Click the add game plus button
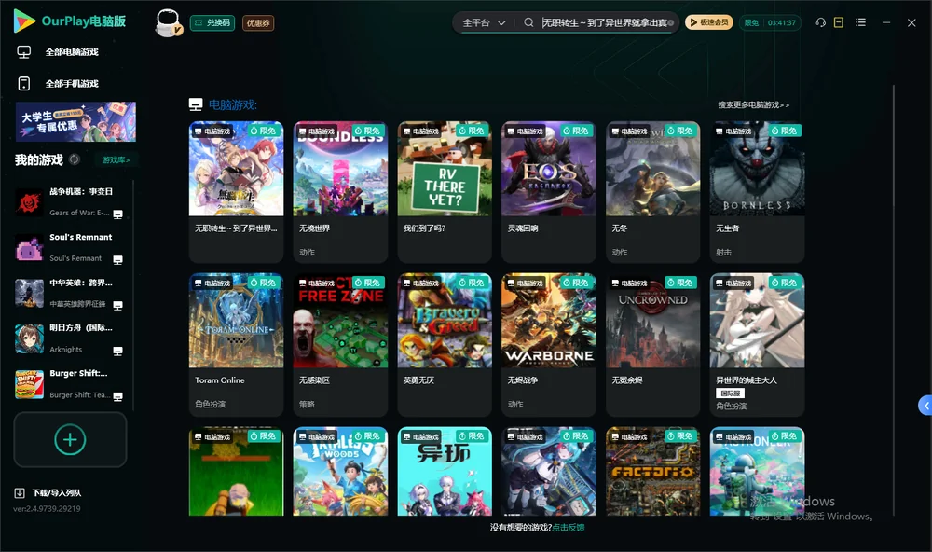 coord(70,439)
